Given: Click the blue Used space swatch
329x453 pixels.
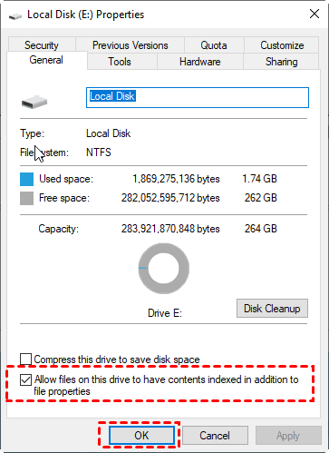Looking at the screenshot, I should click(x=26, y=179).
